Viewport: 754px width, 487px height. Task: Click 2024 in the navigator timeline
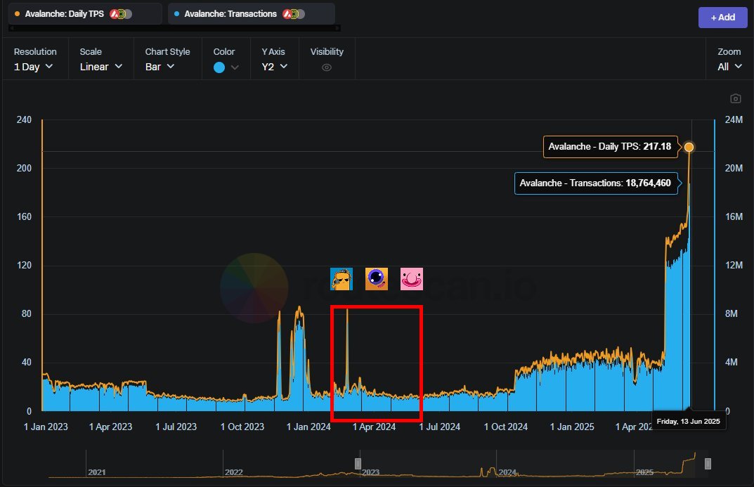point(508,472)
